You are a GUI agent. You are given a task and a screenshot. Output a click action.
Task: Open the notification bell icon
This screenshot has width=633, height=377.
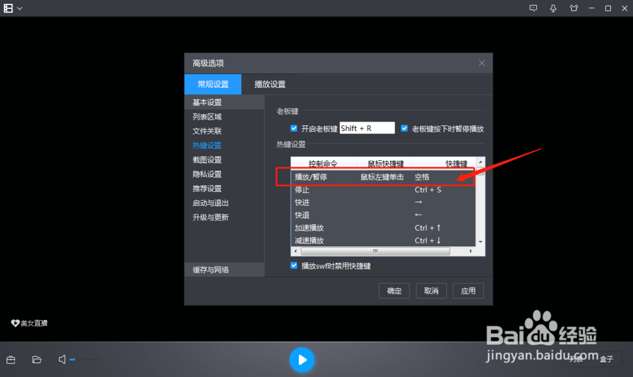click(553, 8)
